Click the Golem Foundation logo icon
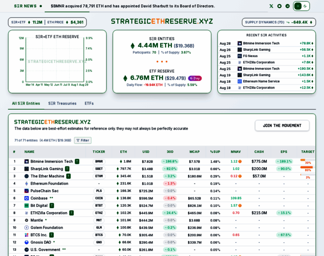 (x=26, y=227)
